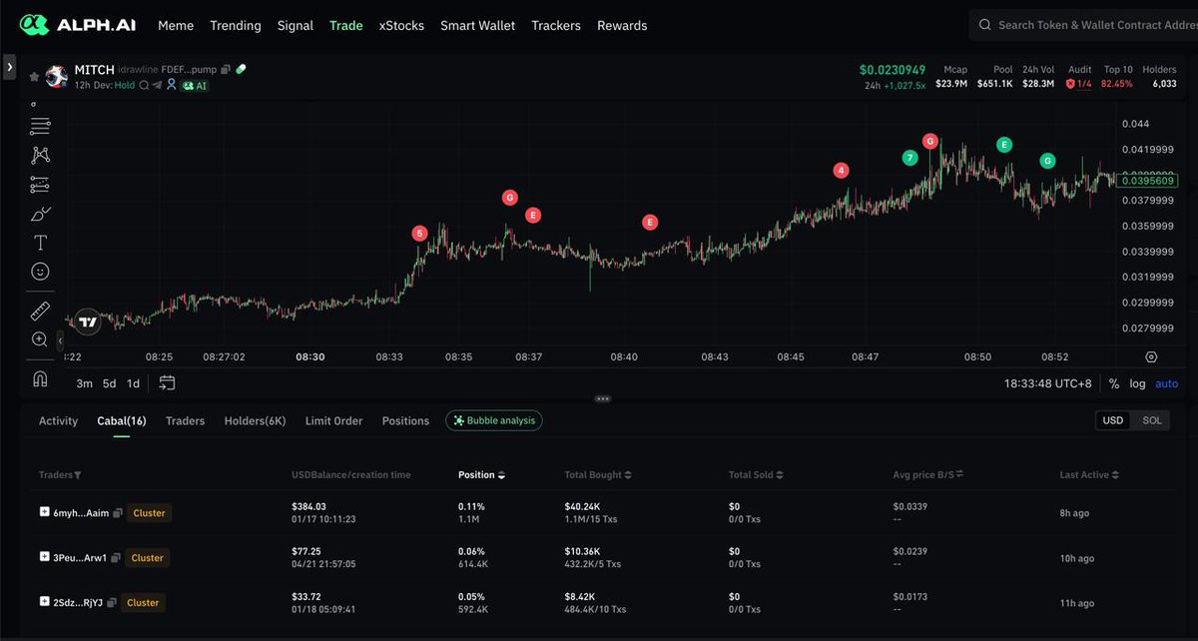Viewport: 1198px width, 641px height.
Task: Switch to the Holders(6K) tab
Action: 255,421
